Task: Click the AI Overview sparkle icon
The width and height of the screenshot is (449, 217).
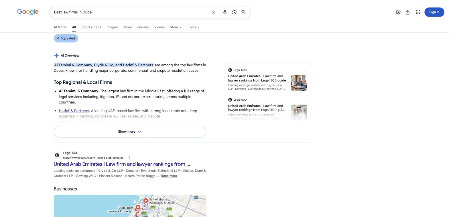Action: pyautogui.click(x=56, y=55)
